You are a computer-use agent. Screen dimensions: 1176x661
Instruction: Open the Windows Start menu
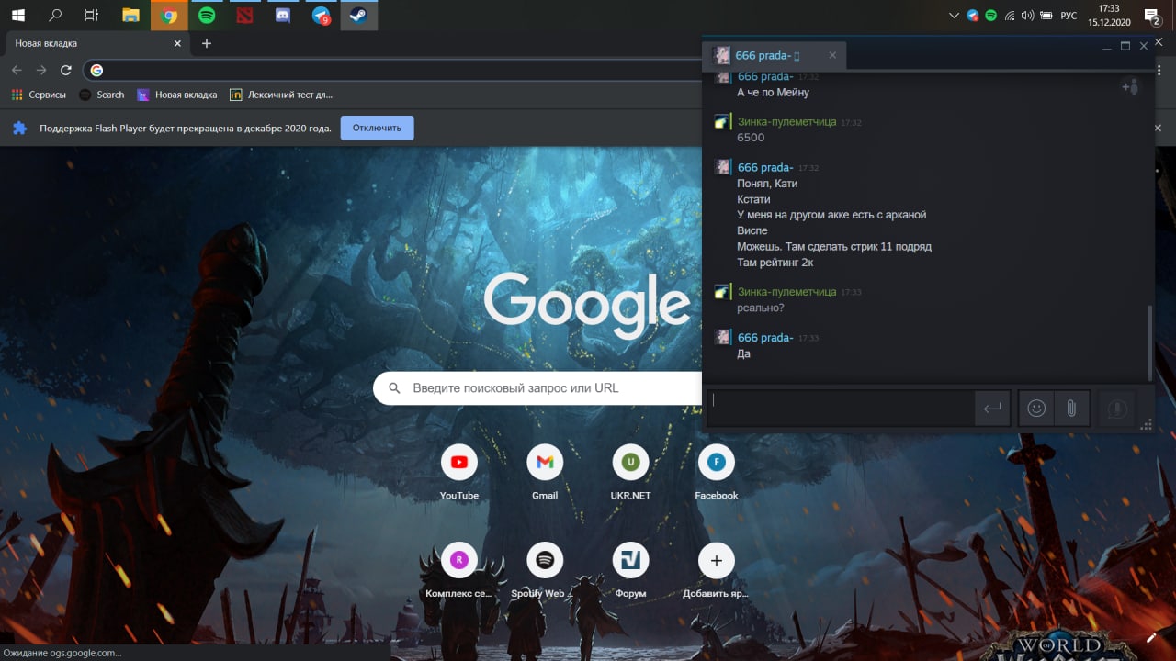[x=18, y=15]
